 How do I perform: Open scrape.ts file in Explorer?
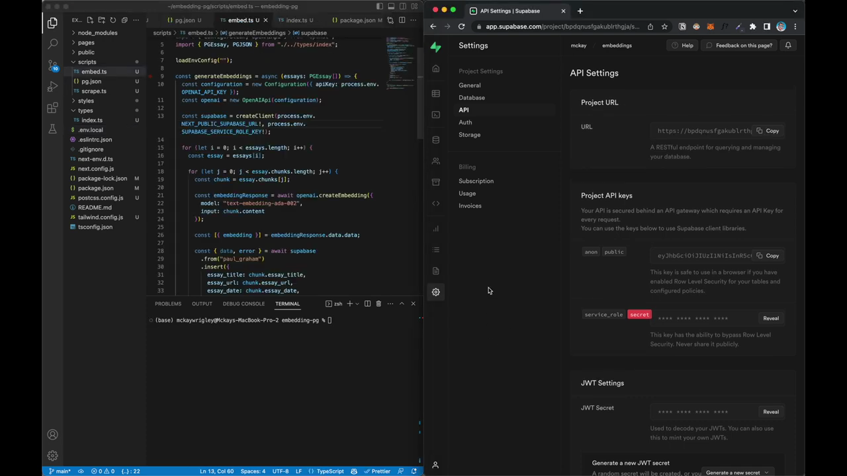pos(94,91)
